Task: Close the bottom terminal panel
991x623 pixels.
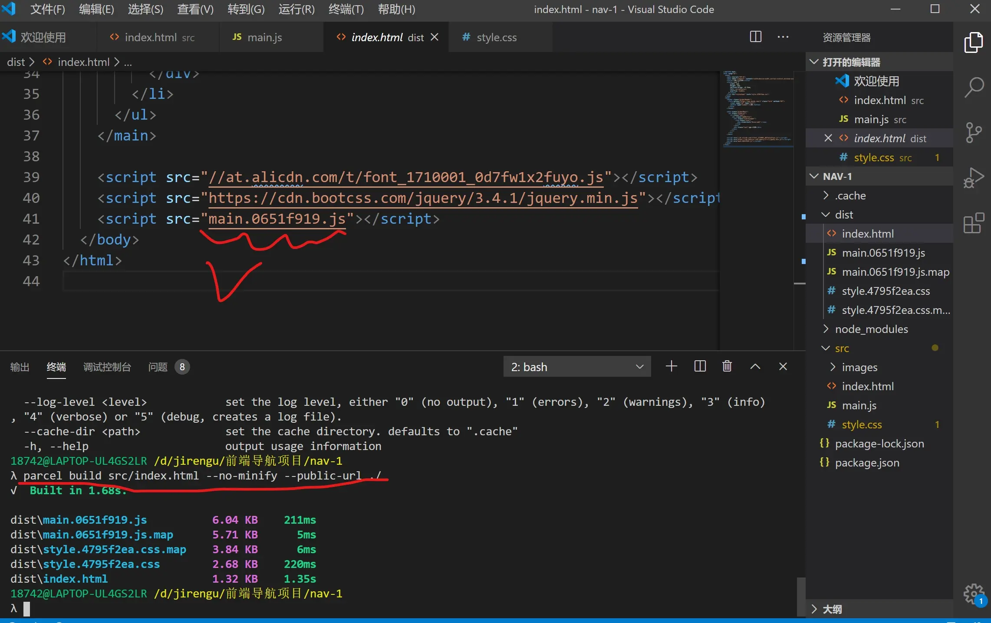Action: (783, 366)
